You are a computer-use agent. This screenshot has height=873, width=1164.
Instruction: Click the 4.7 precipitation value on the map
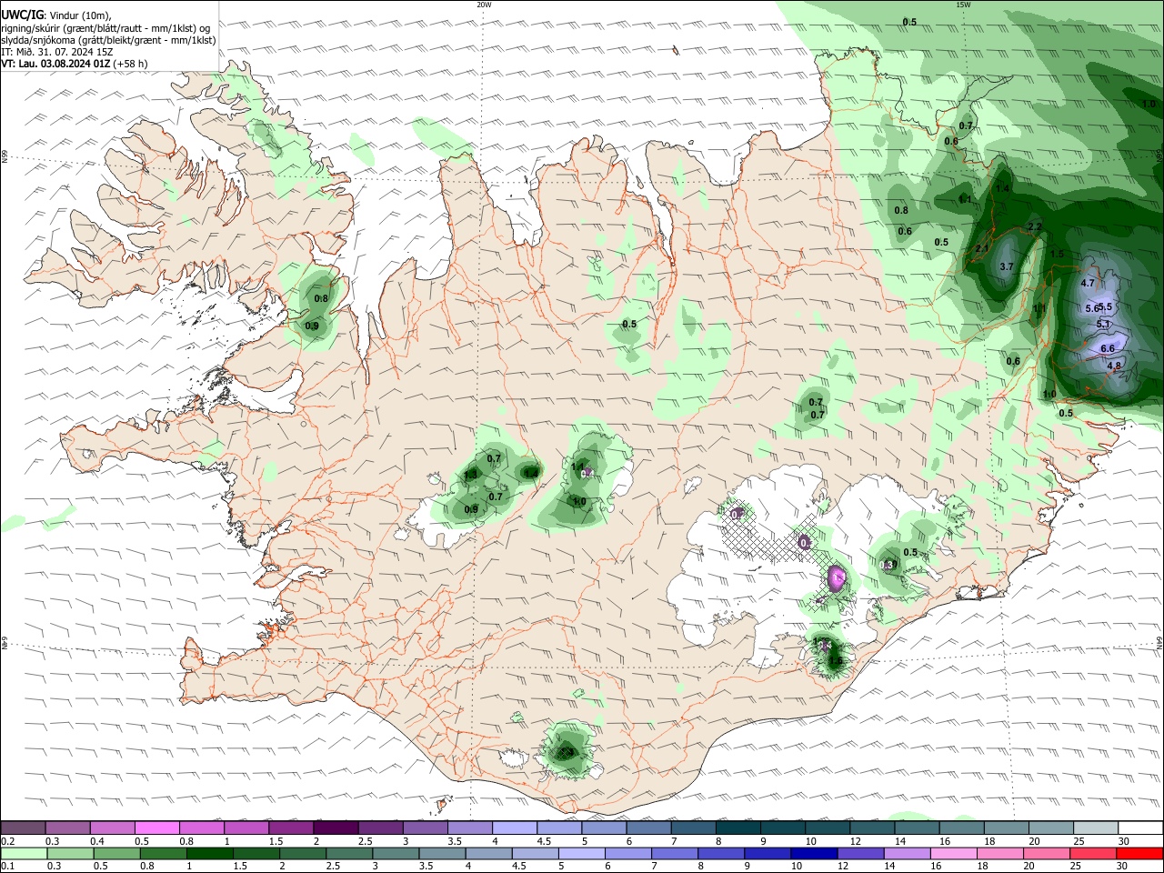1088,283
